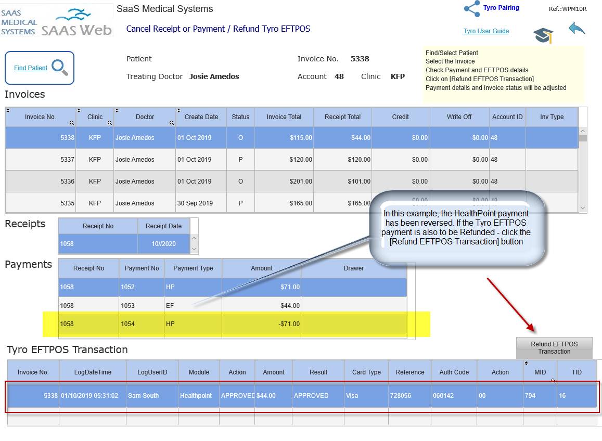The image size is (602, 441).
Task: Click the blue back arrow icon
Action: (x=577, y=29)
